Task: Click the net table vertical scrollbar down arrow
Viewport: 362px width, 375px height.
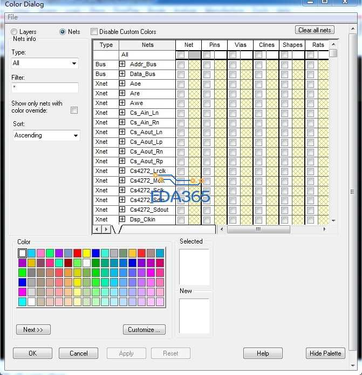Action: click(333, 220)
